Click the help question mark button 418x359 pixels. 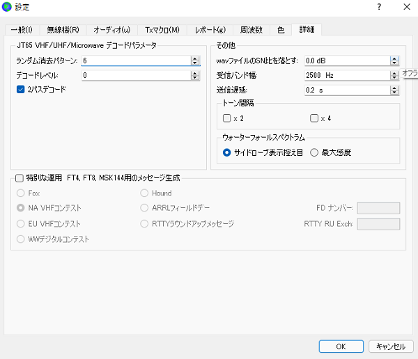379,7
